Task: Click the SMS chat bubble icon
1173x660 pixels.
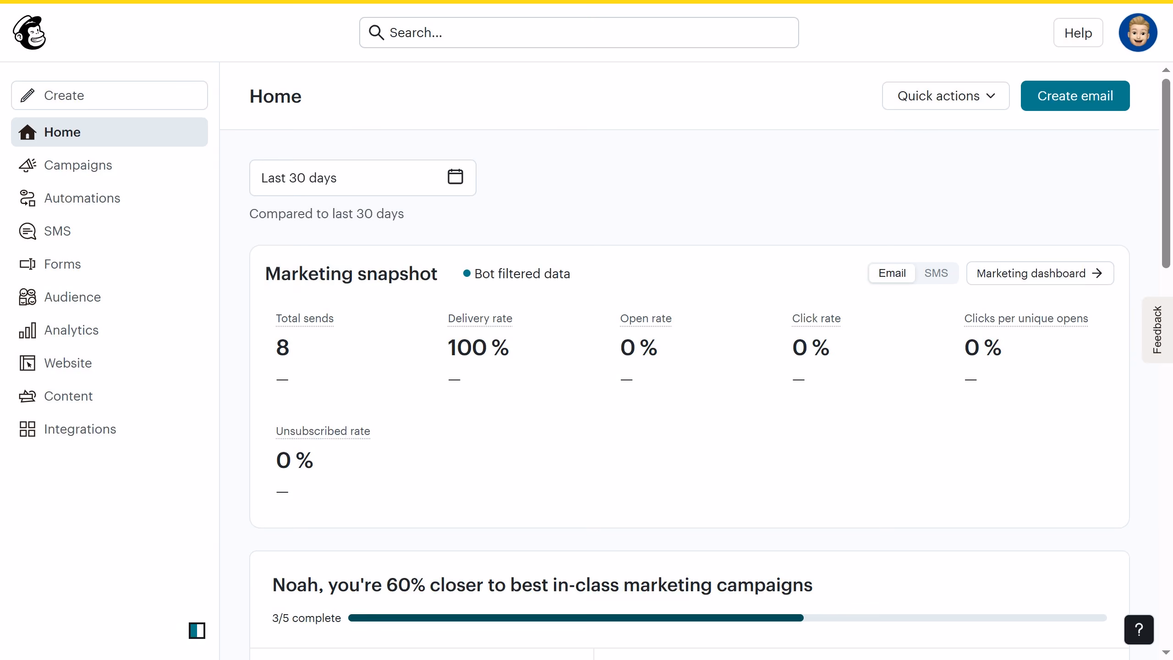Action: [x=27, y=231]
